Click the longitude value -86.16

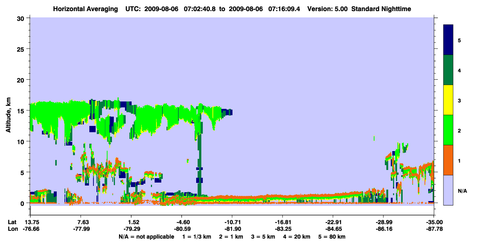[383, 229]
